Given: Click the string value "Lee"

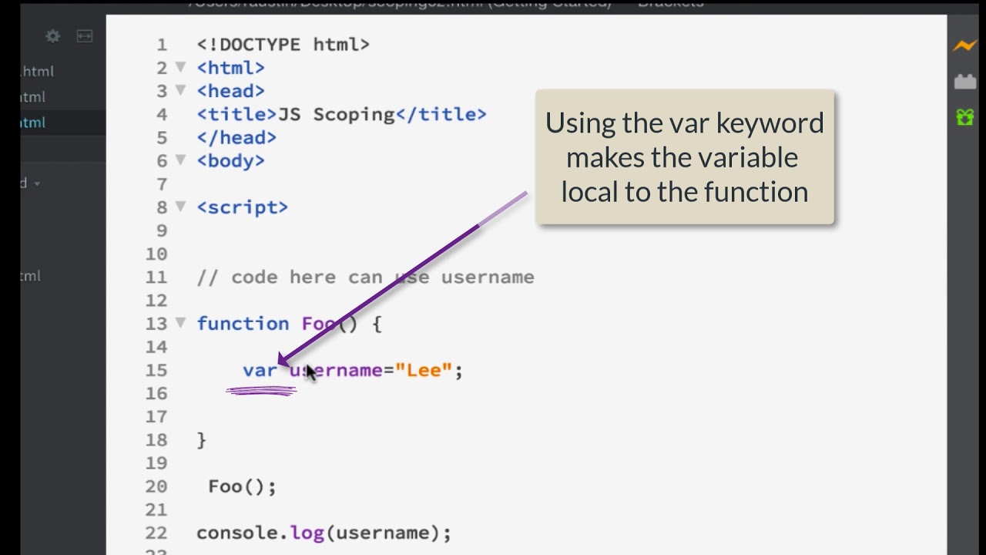Looking at the screenshot, I should click(424, 370).
